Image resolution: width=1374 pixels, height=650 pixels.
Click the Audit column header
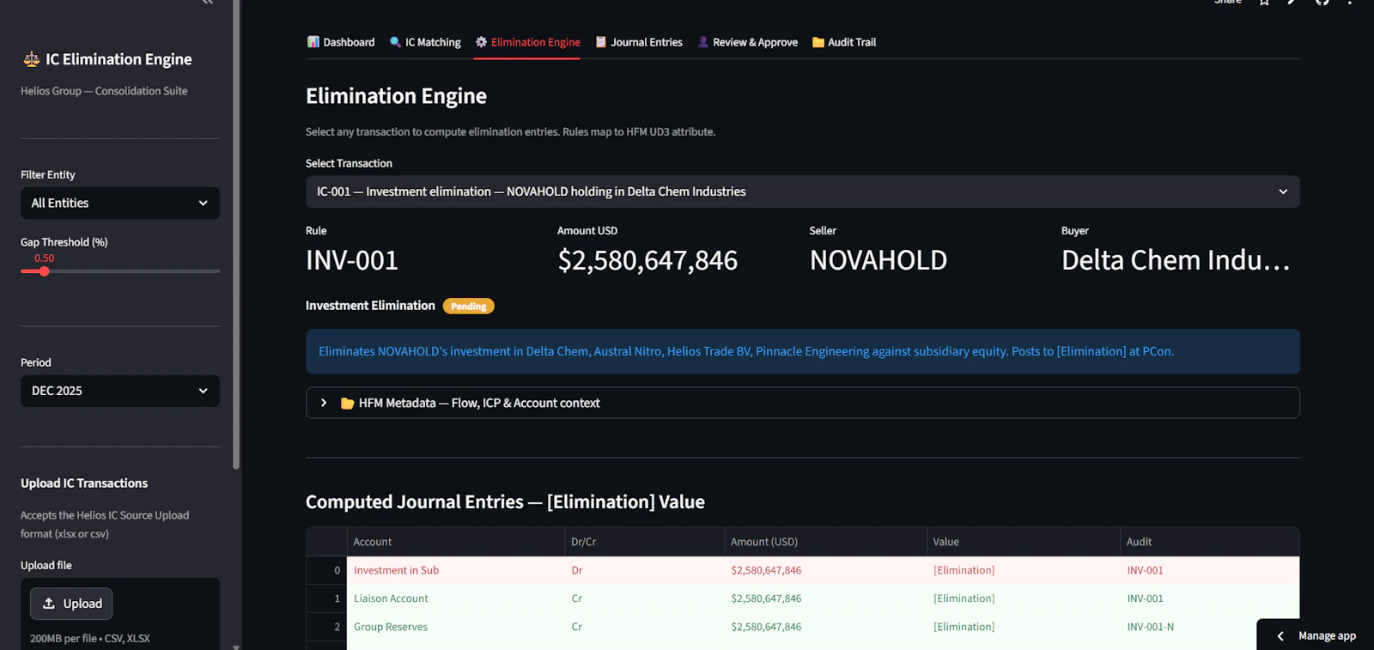(1210, 542)
